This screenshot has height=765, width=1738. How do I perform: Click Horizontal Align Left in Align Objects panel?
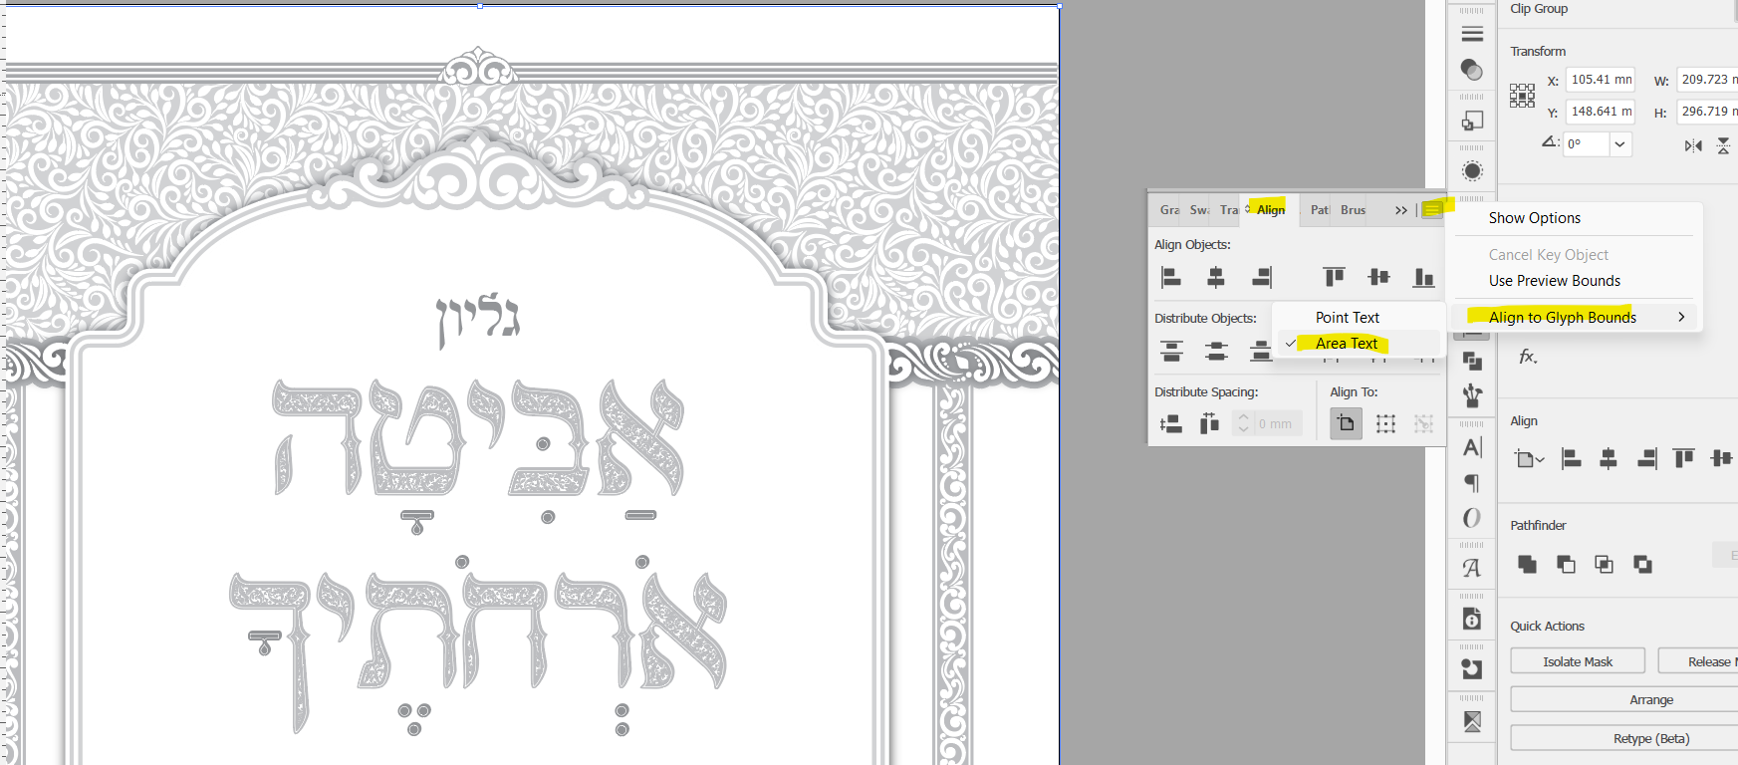1171,277
